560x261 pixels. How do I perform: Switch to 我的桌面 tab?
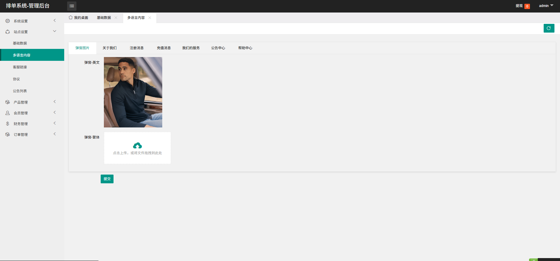[78, 18]
